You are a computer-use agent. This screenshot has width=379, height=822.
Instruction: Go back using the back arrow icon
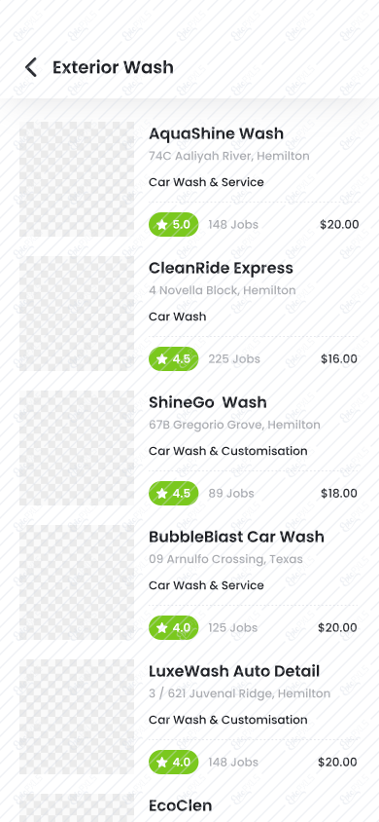[31, 67]
